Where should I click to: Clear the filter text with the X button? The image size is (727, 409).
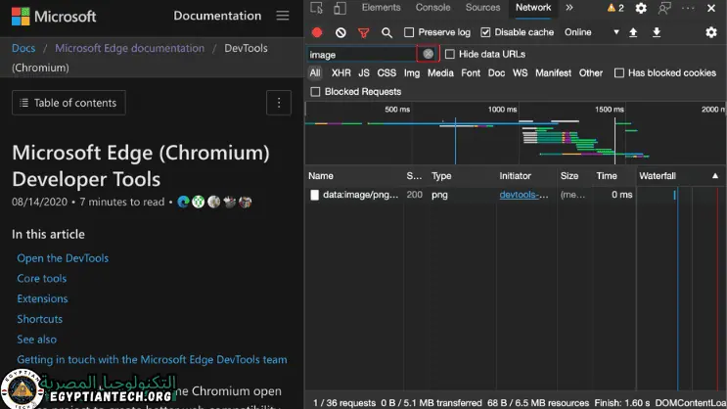(x=428, y=54)
